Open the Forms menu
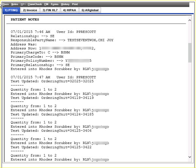 point(55,4)
